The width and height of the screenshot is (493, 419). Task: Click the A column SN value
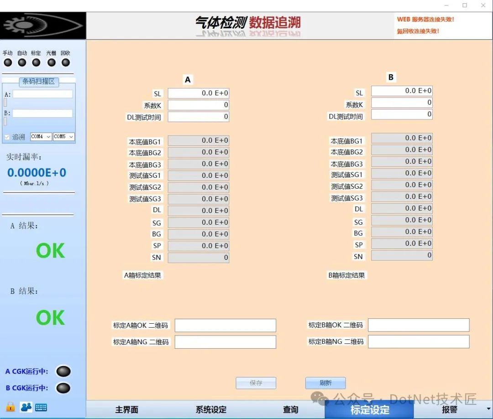199,258
